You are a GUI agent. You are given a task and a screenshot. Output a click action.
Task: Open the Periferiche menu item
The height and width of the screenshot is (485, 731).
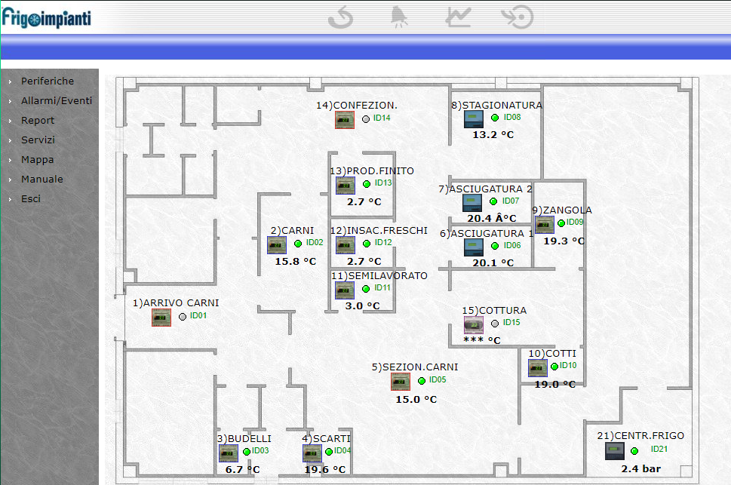tap(48, 81)
